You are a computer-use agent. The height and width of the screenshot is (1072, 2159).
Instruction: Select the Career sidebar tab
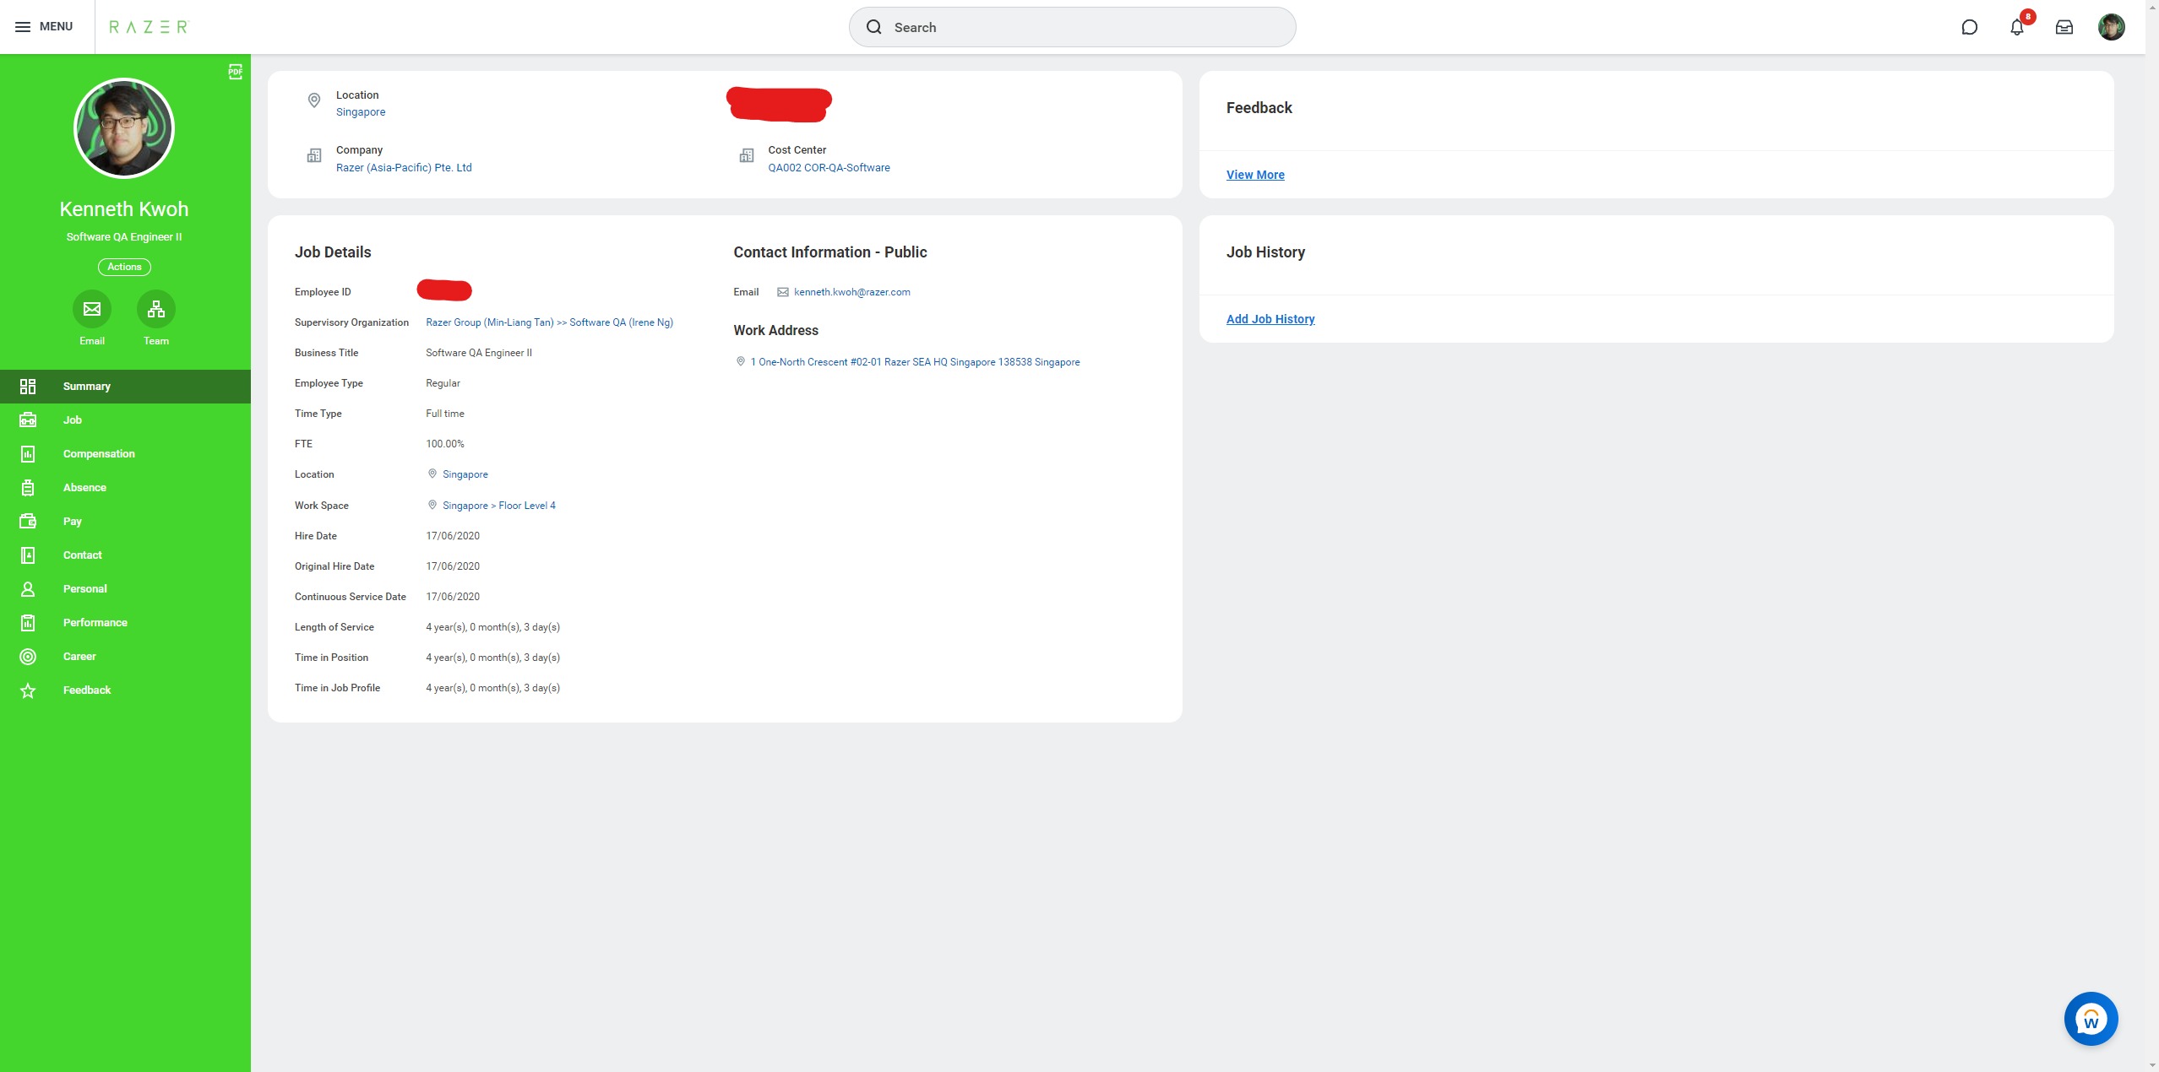(x=125, y=656)
